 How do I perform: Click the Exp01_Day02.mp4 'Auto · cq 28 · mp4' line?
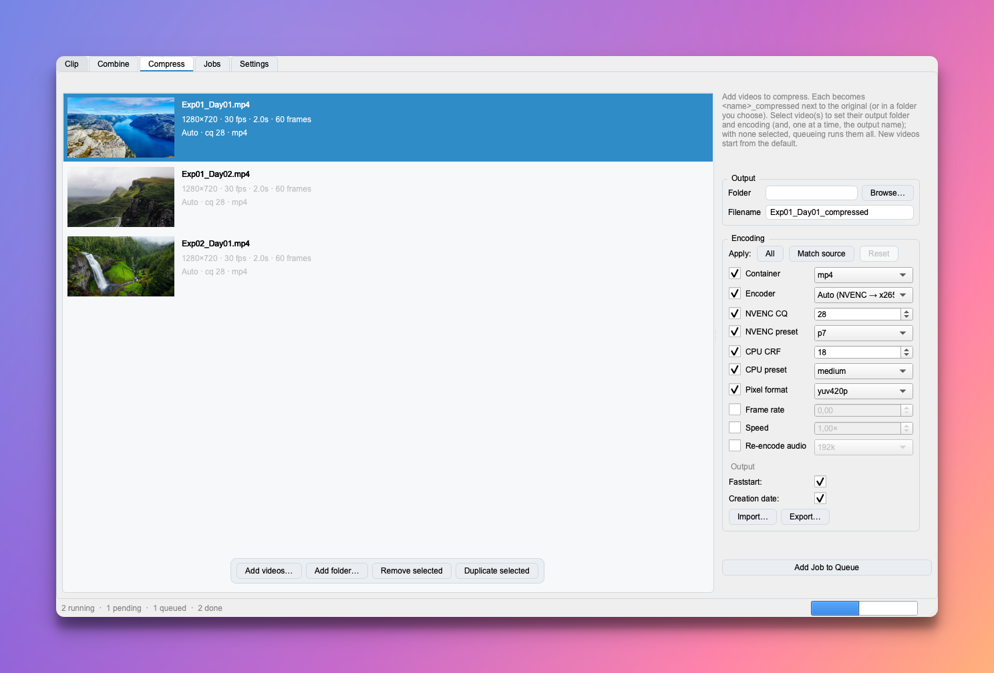214,202
